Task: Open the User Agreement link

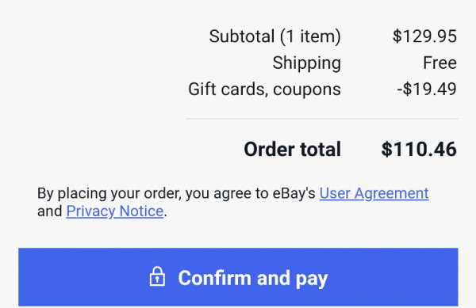Action: pyautogui.click(x=374, y=193)
